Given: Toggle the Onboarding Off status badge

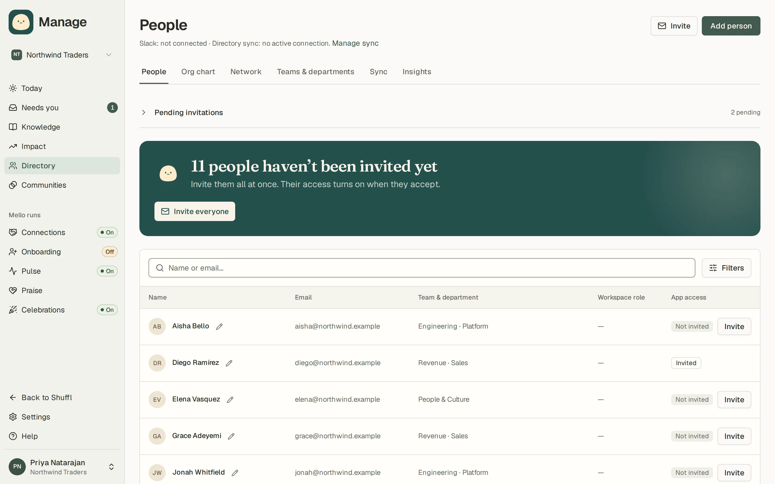Looking at the screenshot, I should [x=110, y=252].
